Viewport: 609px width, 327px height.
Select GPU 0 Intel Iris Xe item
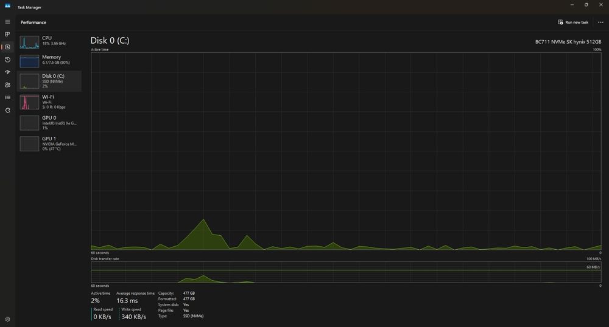click(x=49, y=122)
